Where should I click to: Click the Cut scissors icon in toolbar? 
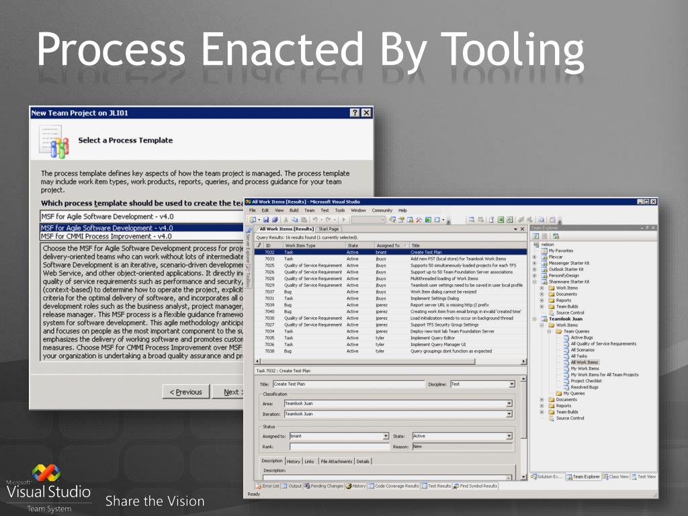click(286, 220)
